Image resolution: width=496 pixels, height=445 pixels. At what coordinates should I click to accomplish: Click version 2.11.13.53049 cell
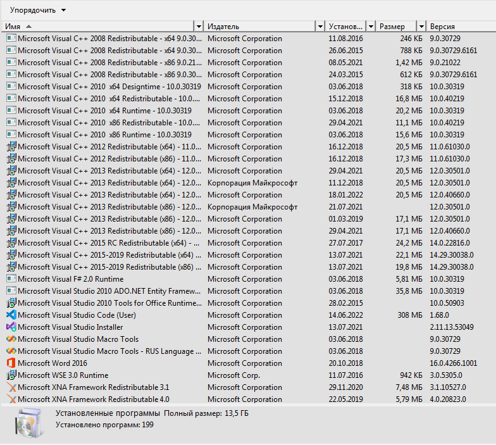pos(452,327)
